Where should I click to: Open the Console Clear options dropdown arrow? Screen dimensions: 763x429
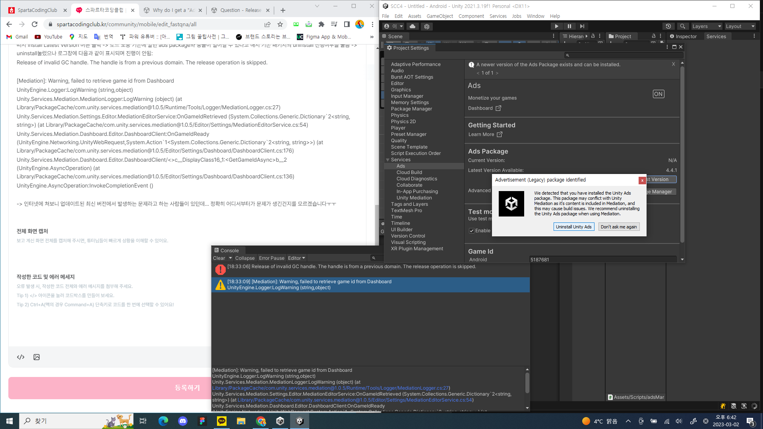click(x=230, y=258)
